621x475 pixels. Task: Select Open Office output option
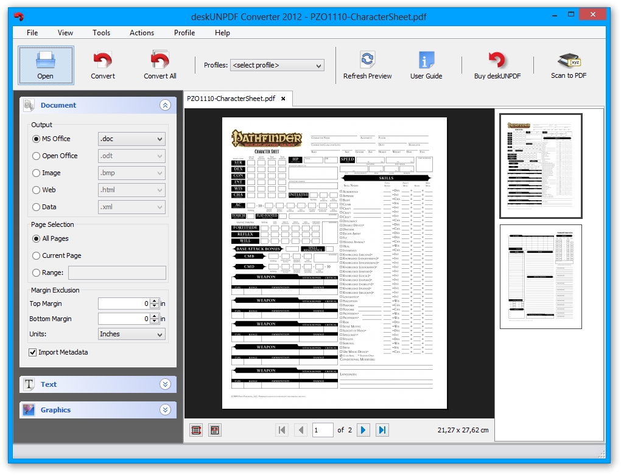coord(55,156)
